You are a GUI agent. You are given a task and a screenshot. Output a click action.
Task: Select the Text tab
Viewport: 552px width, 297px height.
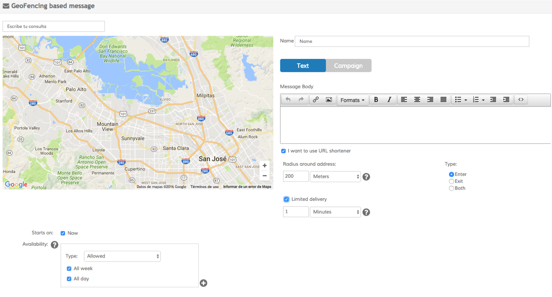pyautogui.click(x=303, y=66)
